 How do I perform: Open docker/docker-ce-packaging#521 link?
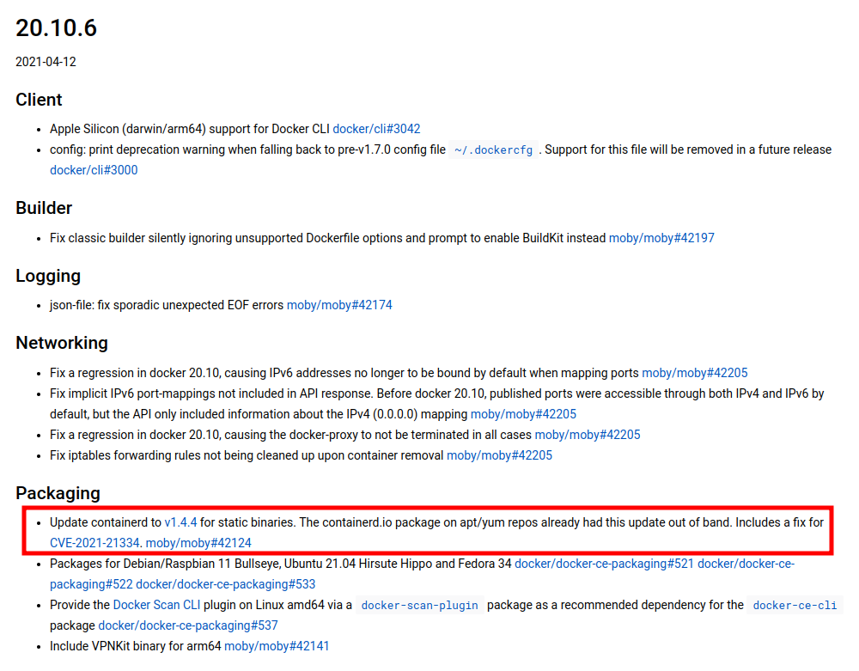pyautogui.click(x=604, y=564)
